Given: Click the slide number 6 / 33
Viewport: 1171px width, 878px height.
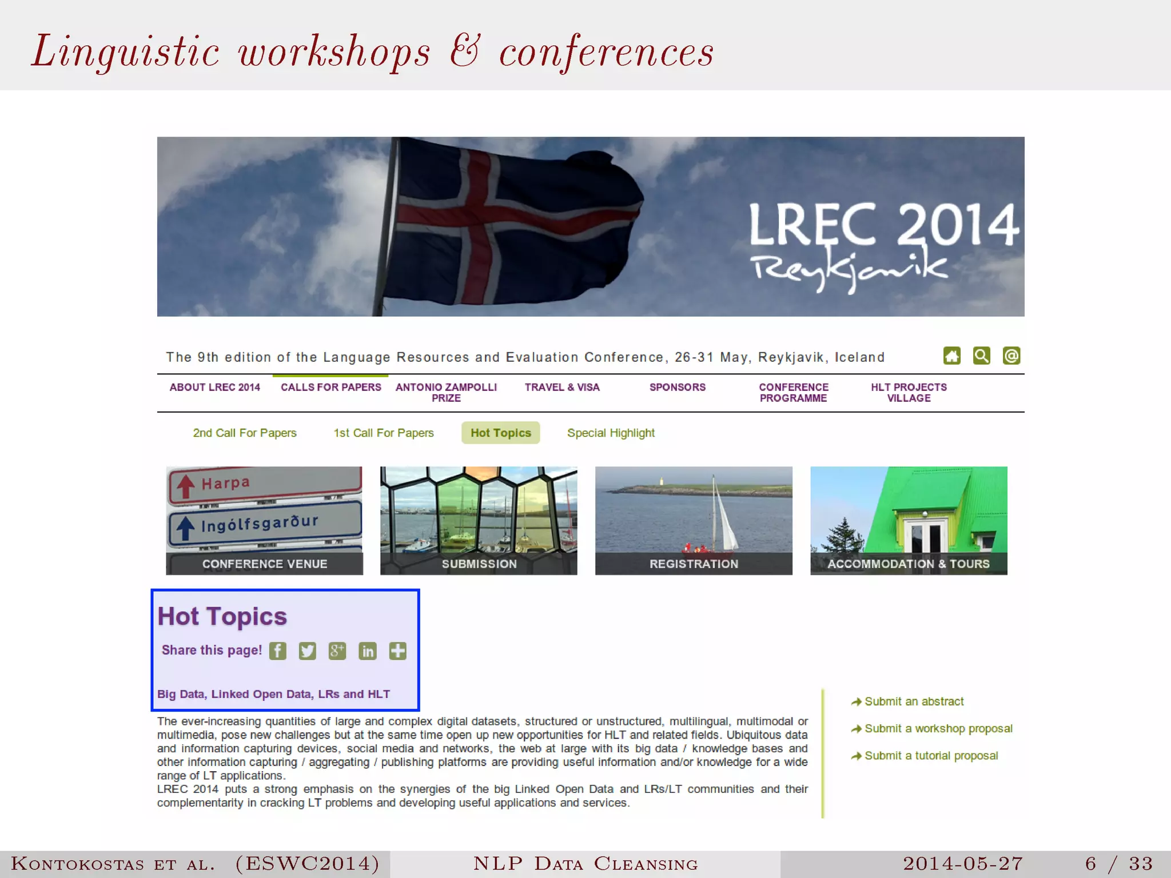Looking at the screenshot, I should tap(1119, 864).
